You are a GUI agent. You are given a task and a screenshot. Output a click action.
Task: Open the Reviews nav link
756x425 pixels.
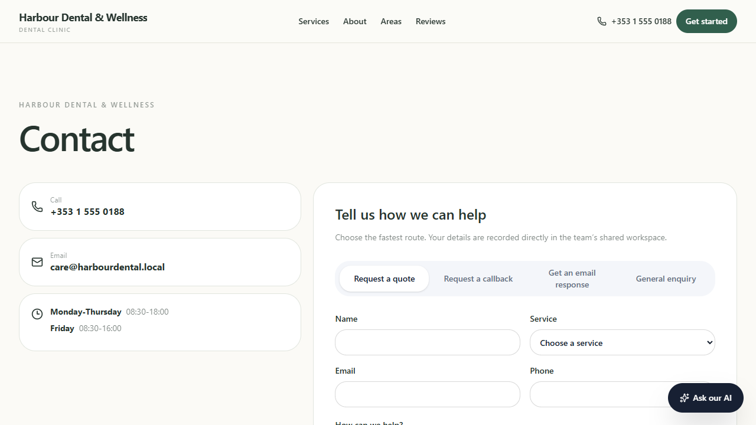tap(431, 21)
